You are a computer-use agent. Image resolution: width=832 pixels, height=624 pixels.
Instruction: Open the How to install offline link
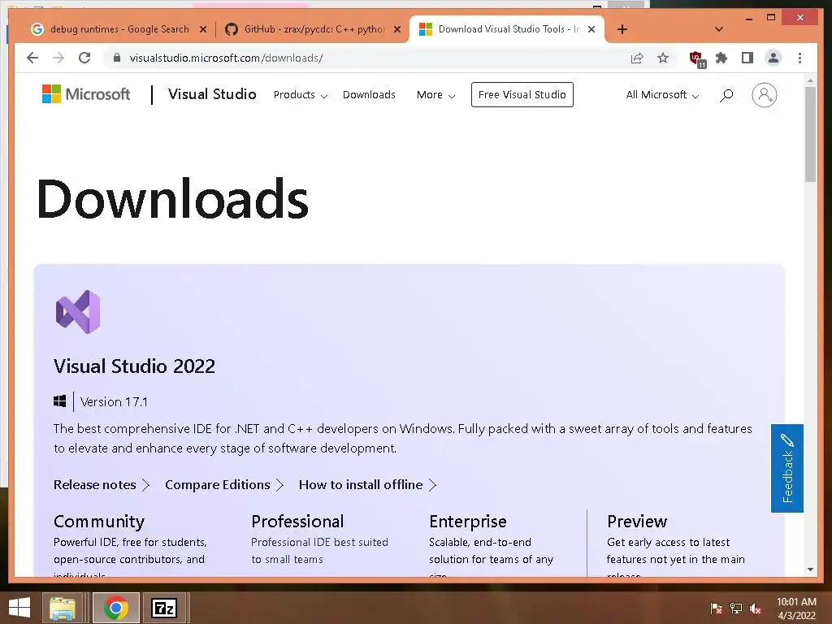click(x=368, y=485)
